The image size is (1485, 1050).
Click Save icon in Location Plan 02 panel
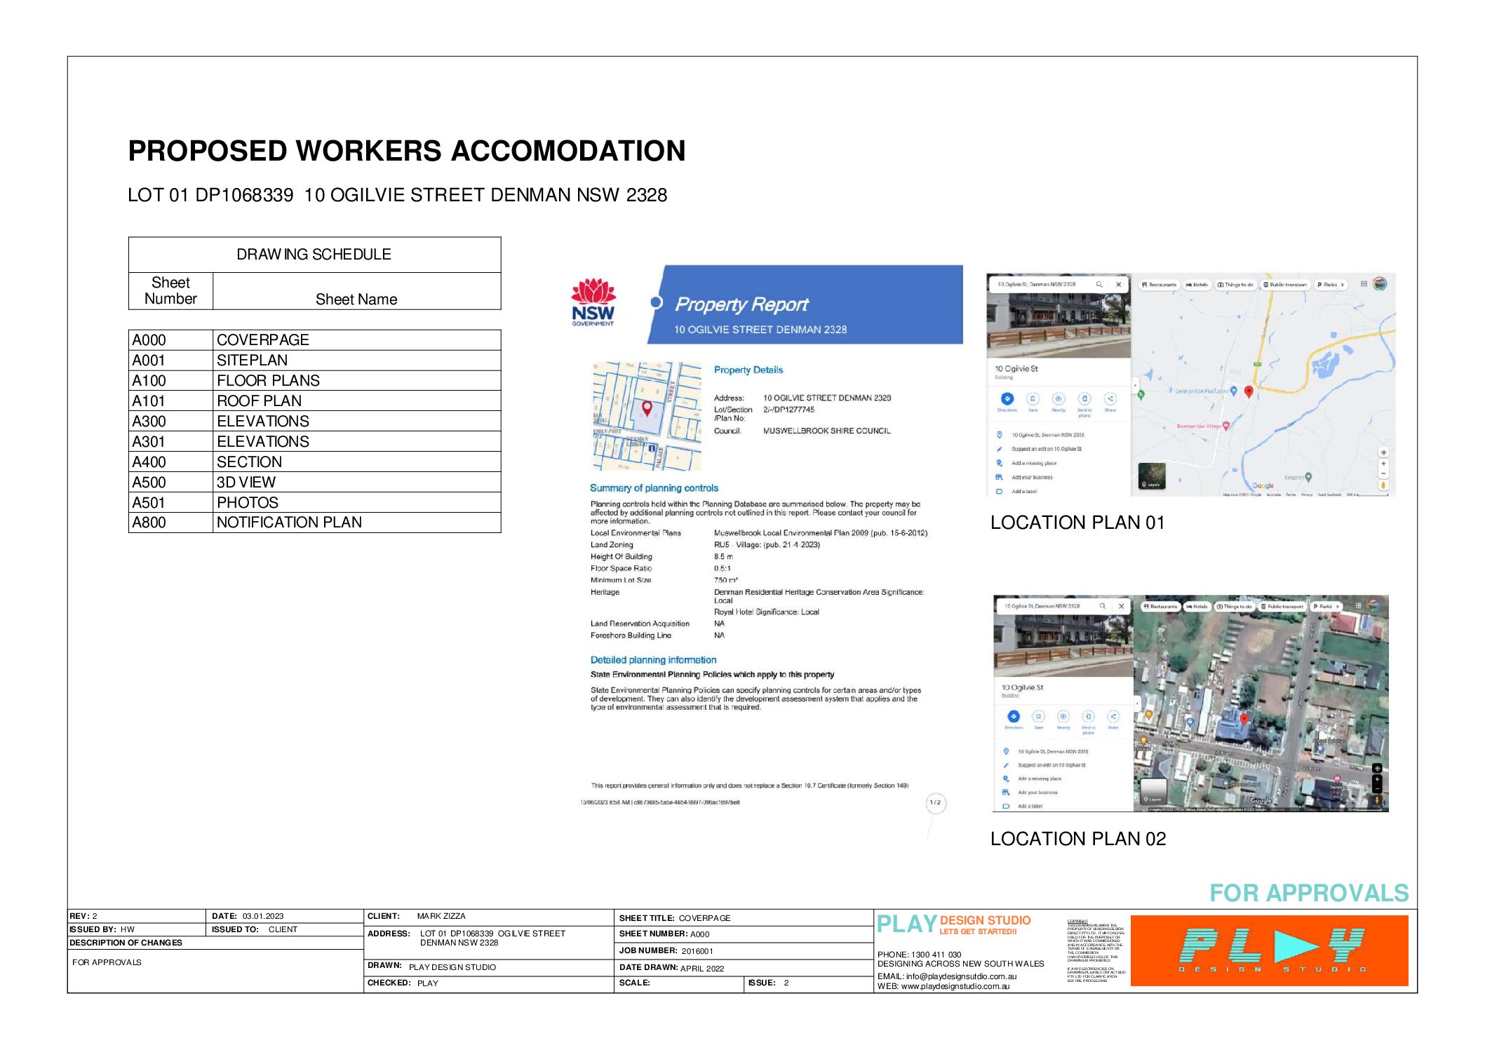point(1038,716)
